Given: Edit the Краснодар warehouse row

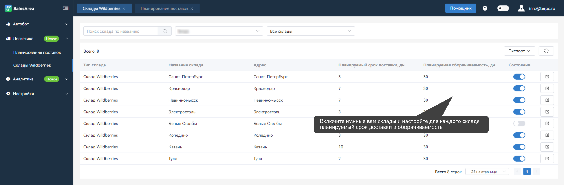Looking at the screenshot, I should pos(547,88).
